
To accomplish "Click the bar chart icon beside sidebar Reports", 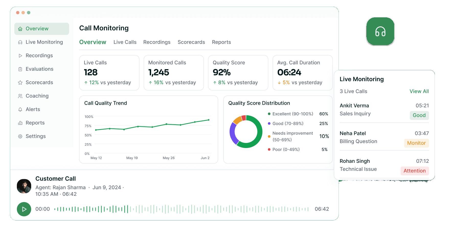I will [20, 123].
